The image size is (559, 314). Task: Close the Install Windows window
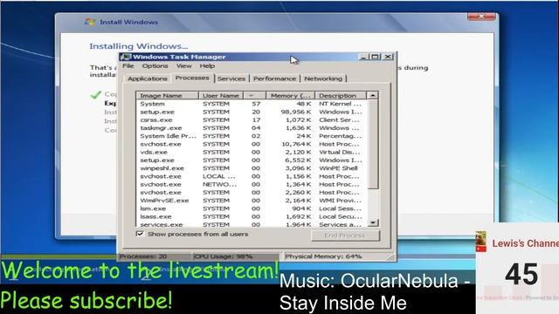(x=481, y=17)
